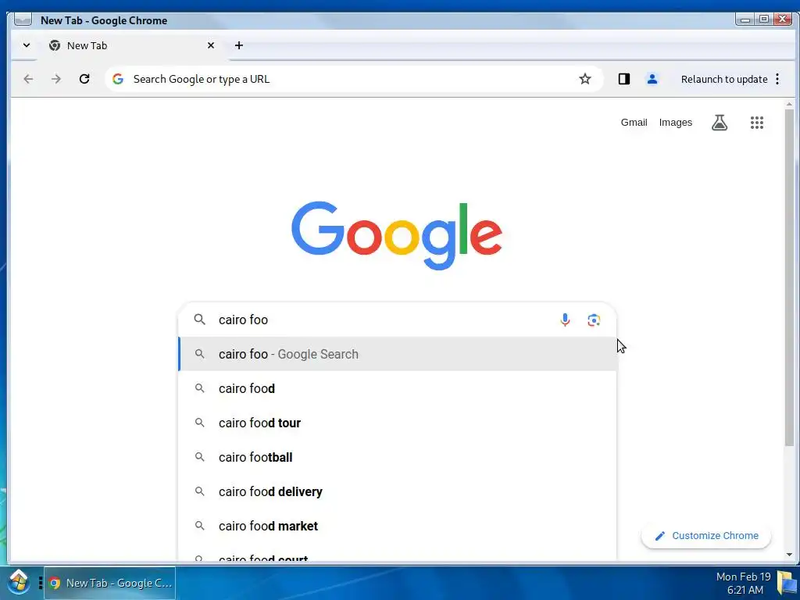Image resolution: width=800 pixels, height=600 pixels.
Task: Expand the tab search chevron
Action: [x=27, y=45]
